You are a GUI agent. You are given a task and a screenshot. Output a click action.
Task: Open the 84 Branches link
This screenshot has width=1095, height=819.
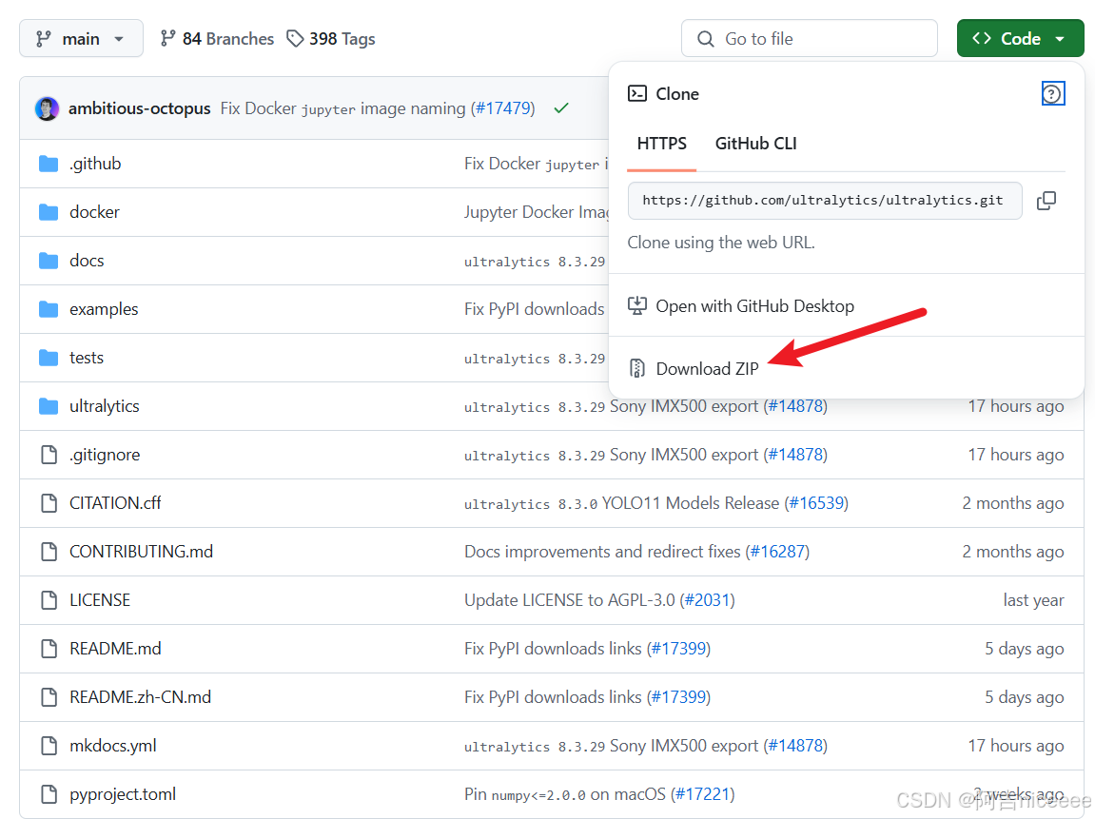pos(217,38)
